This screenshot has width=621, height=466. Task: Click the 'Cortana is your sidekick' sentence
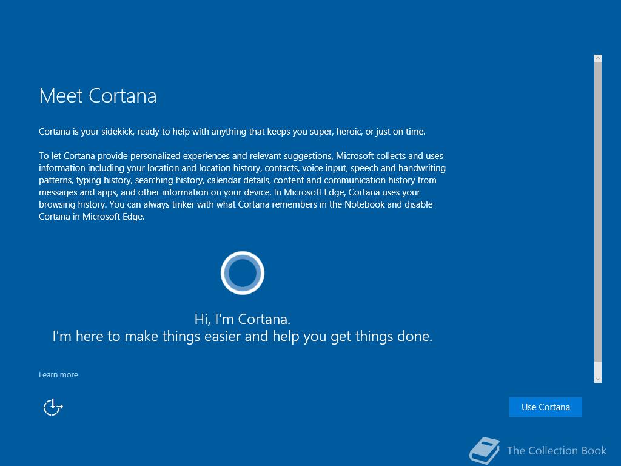[232, 132]
